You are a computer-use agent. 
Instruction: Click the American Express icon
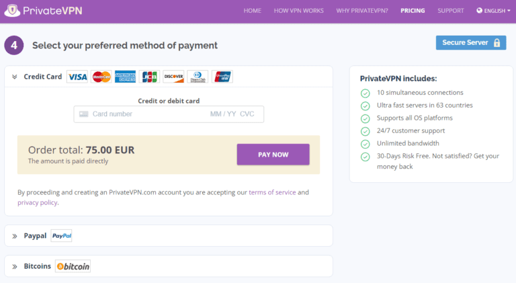tap(126, 77)
